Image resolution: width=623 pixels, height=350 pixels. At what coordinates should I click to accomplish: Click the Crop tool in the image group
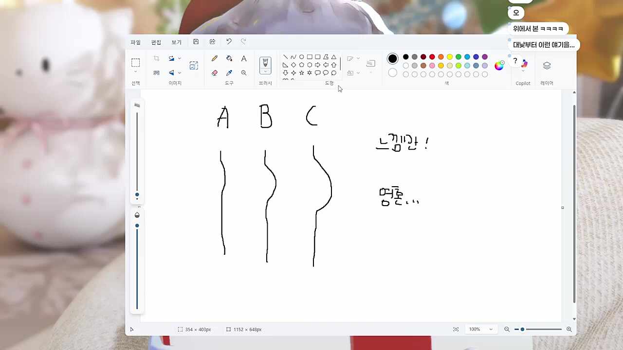[x=156, y=58]
